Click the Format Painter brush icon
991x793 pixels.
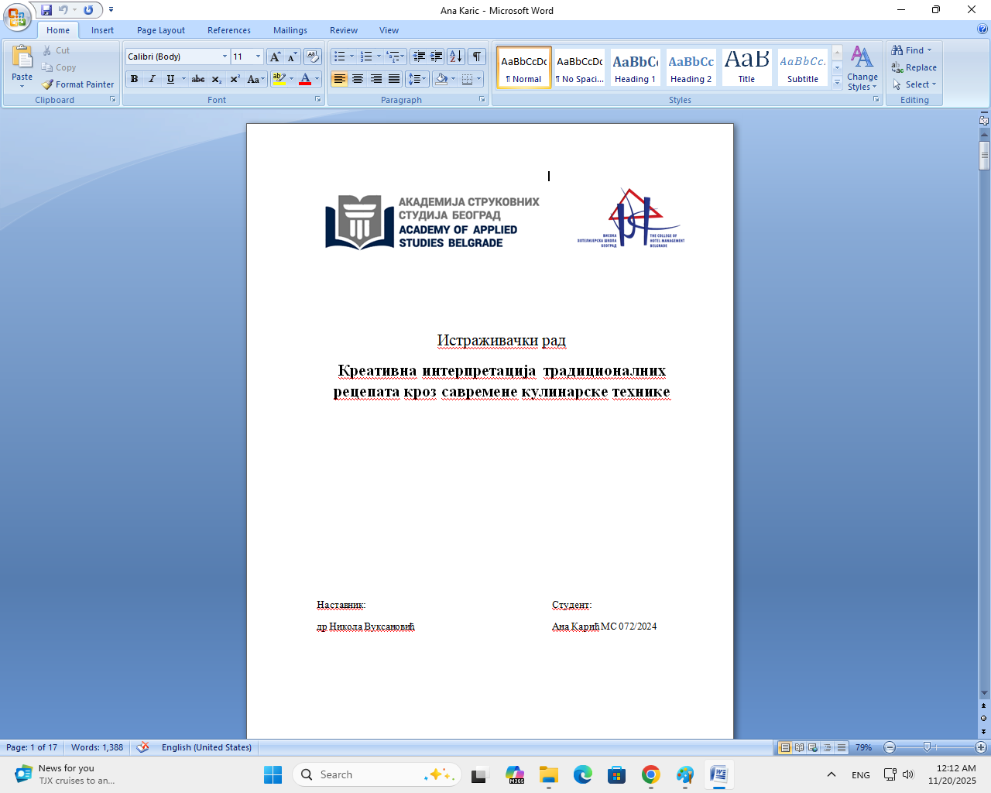[48, 84]
